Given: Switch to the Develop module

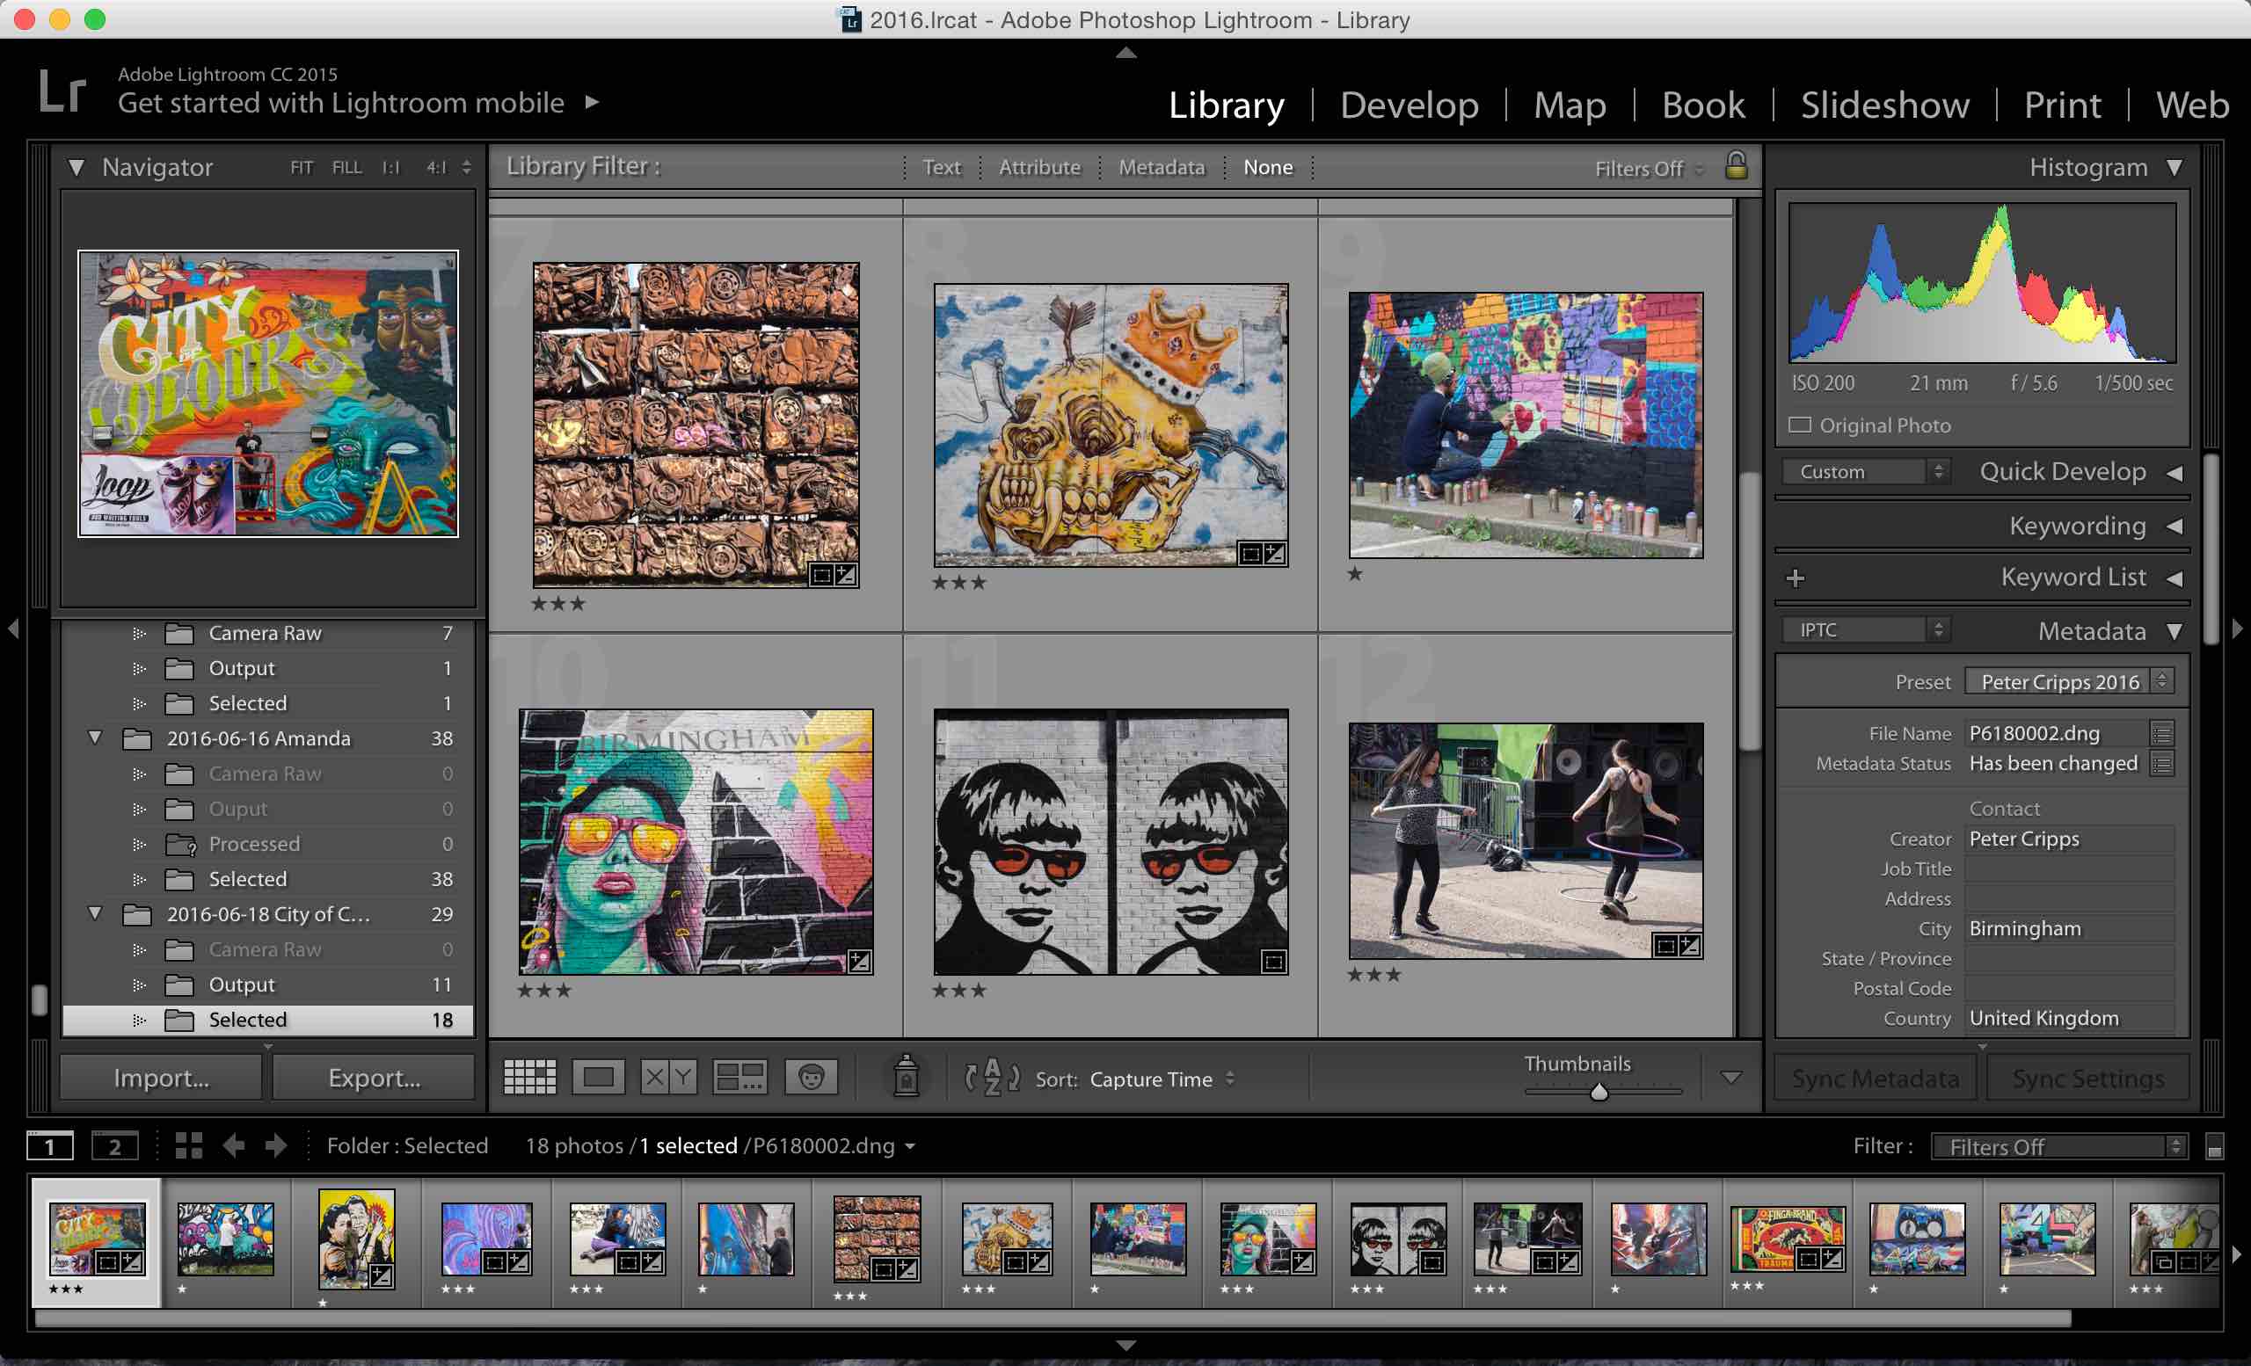Looking at the screenshot, I should point(1410,104).
